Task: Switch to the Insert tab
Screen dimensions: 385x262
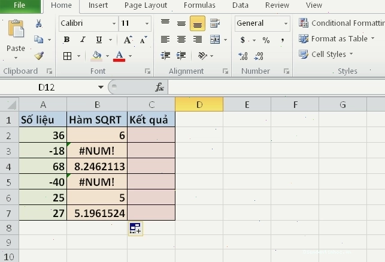Action: 98,5
